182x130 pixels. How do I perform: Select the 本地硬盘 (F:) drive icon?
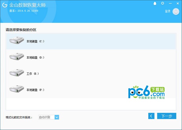(17, 89)
